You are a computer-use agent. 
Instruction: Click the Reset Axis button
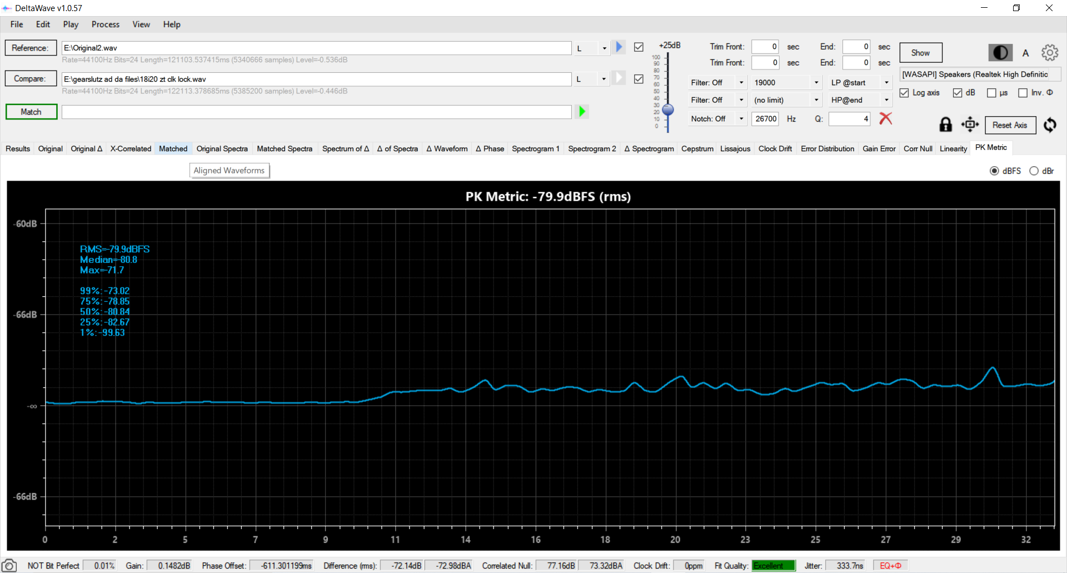pos(1010,125)
